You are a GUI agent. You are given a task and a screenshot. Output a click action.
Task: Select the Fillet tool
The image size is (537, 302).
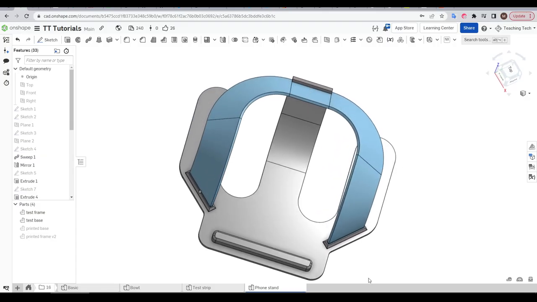click(x=127, y=39)
